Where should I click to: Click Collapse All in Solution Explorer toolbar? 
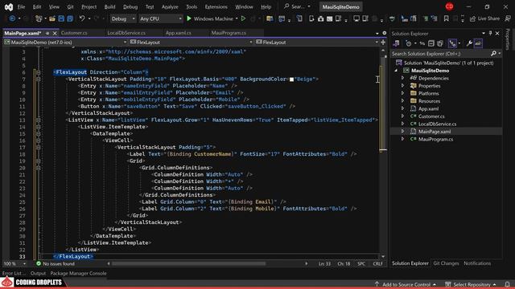click(431, 43)
